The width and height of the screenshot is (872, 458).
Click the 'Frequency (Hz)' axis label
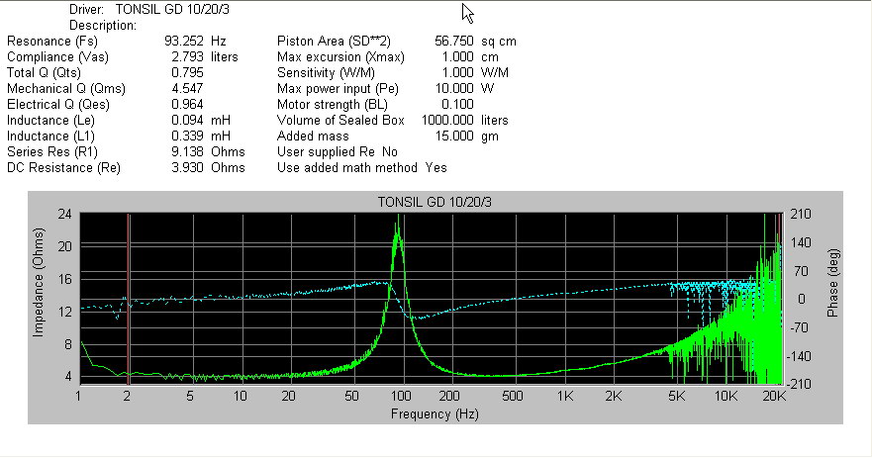[435, 414]
